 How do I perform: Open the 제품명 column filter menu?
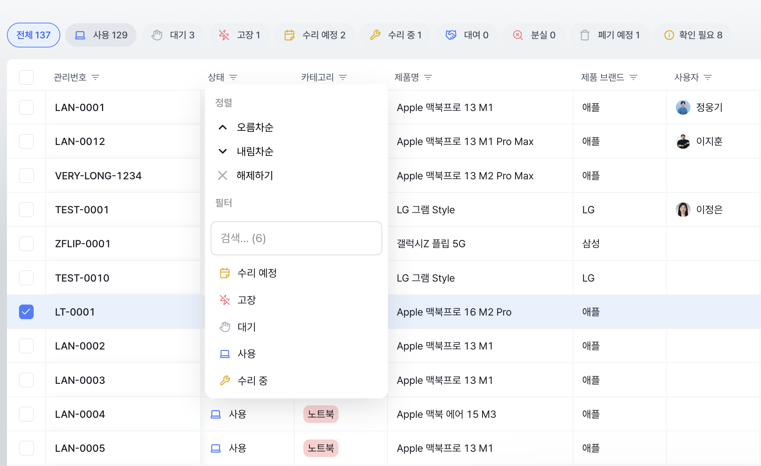coord(428,77)
